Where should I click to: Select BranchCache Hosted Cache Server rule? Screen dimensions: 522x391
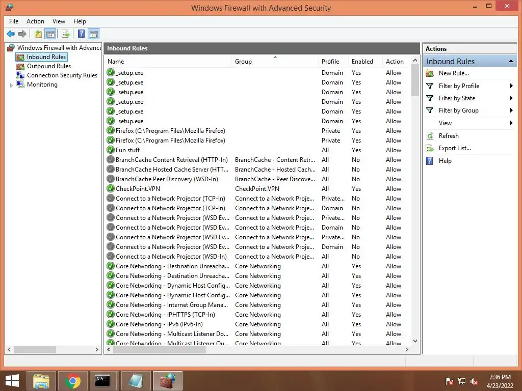click(x=258, y=169)
